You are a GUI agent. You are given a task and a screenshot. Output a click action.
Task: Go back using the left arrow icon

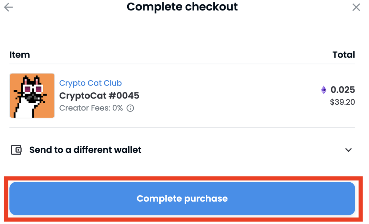coord(9,7)
